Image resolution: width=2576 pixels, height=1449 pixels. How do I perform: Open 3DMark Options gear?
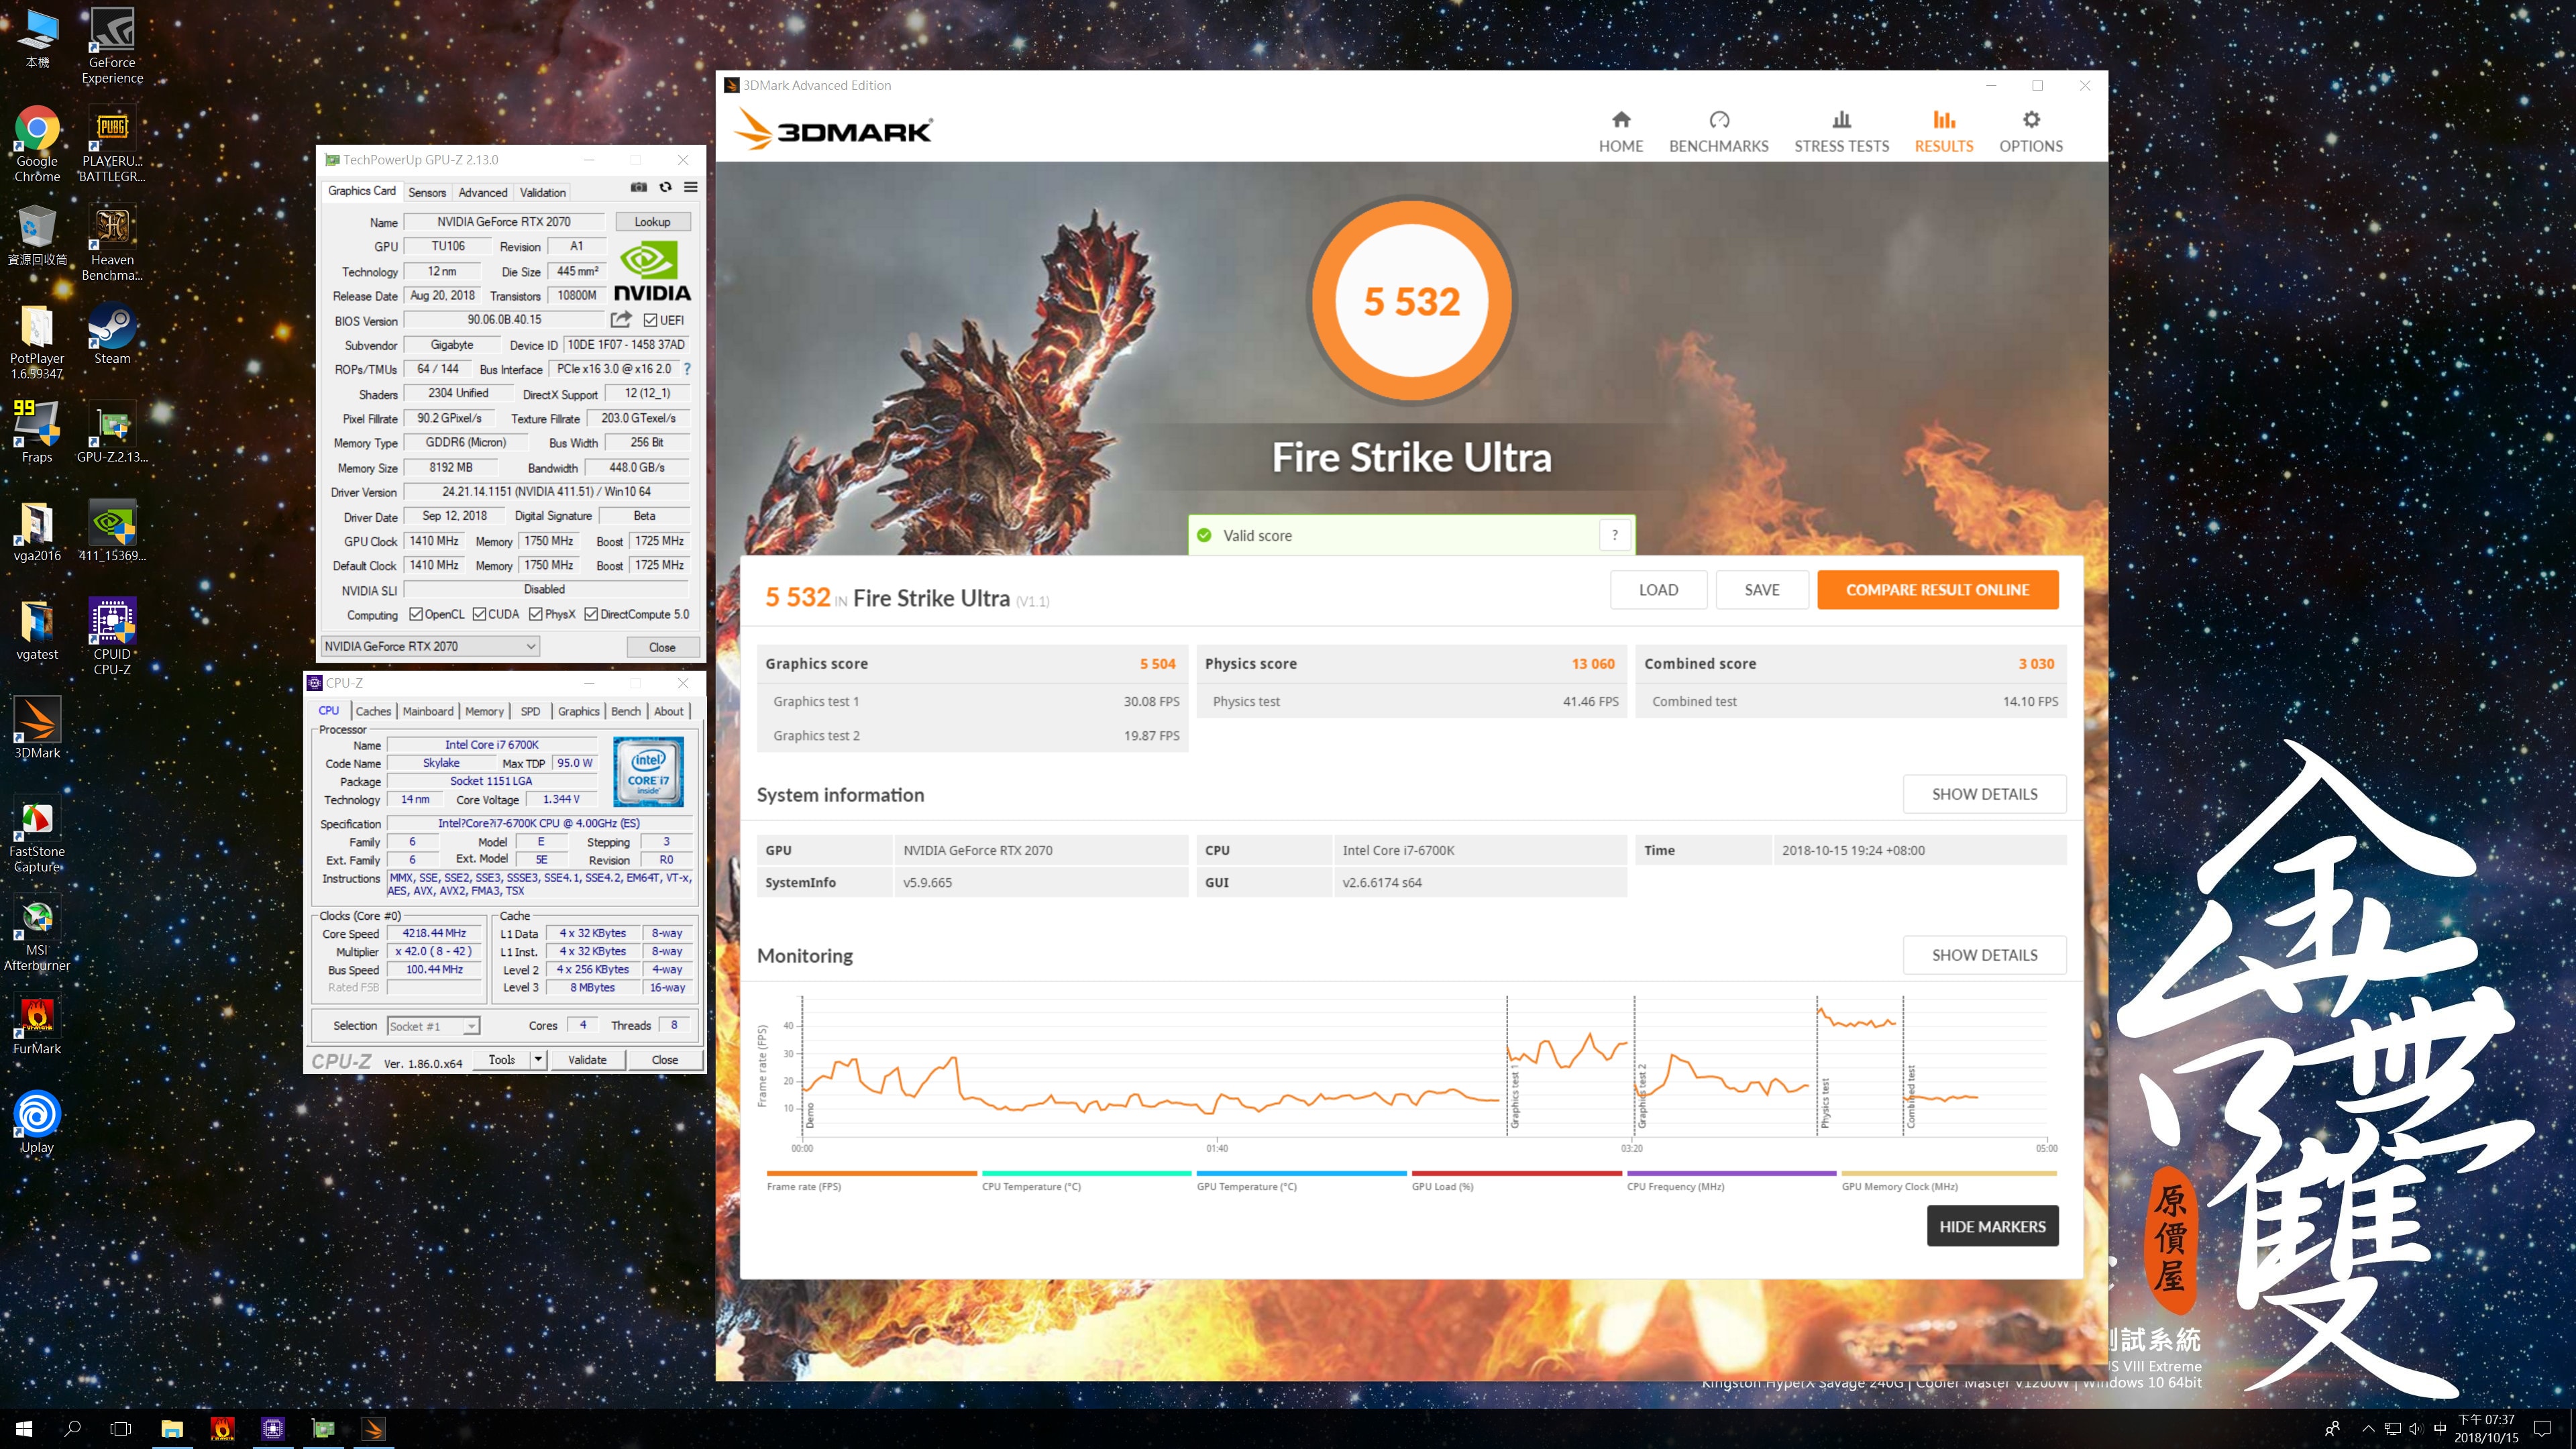click(x=2030, y=132)
